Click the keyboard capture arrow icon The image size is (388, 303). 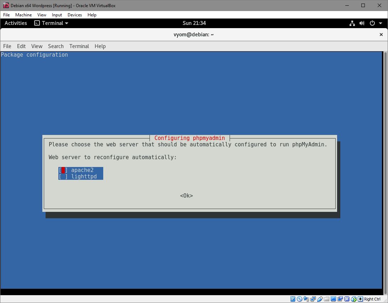coord(360,299)
